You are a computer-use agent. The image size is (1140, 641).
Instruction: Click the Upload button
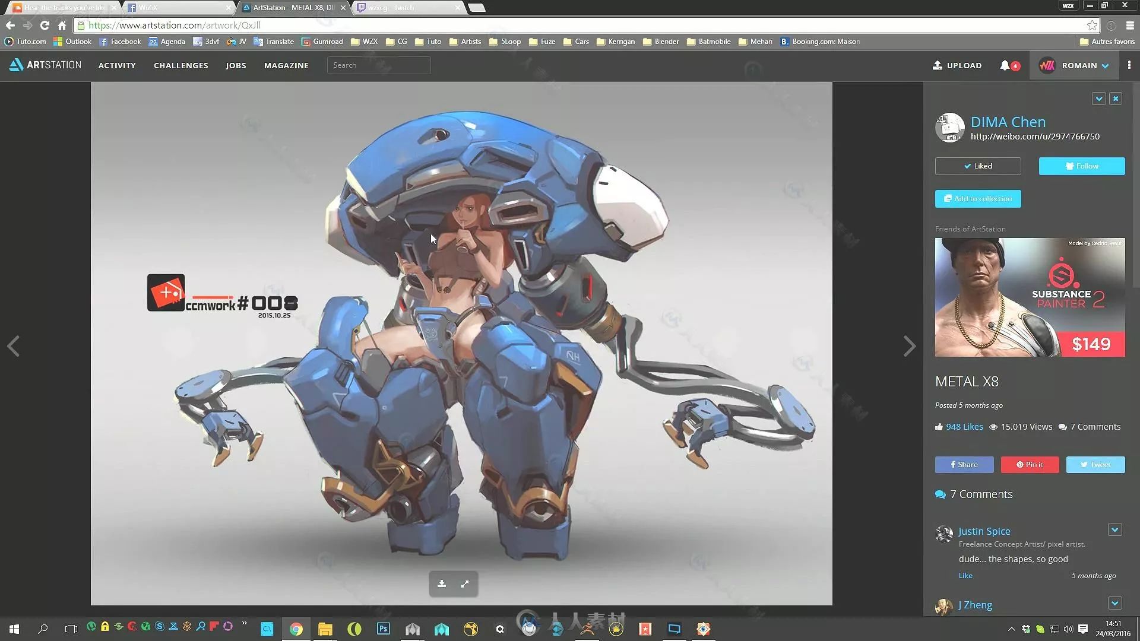coord(957,65)
